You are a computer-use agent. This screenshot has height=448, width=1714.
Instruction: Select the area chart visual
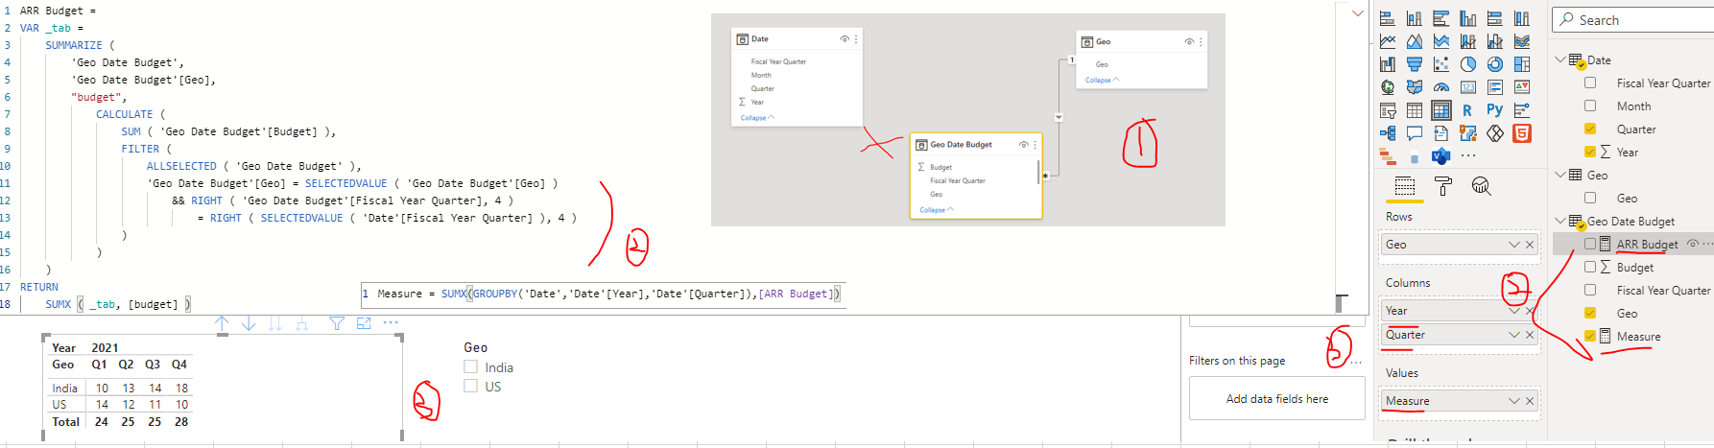pyautogui.click(x=1415, y=41)
